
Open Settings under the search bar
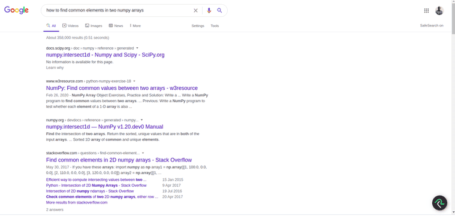pos(198,26)
